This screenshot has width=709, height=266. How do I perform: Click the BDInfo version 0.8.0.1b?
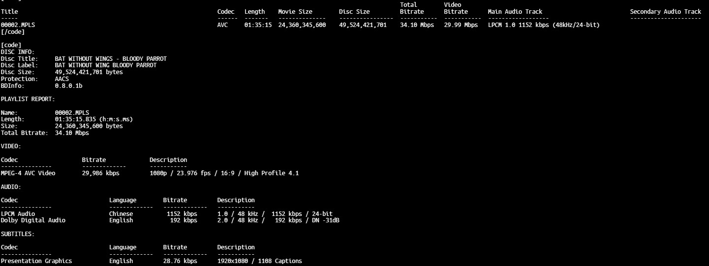pos(68,86)
